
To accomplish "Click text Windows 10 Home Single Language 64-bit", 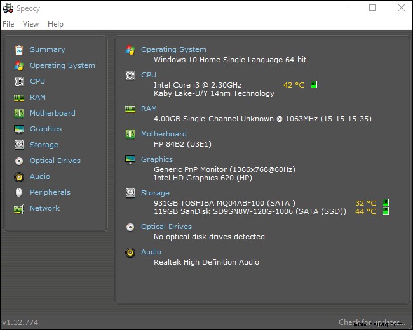I will (x=230, y=60).
